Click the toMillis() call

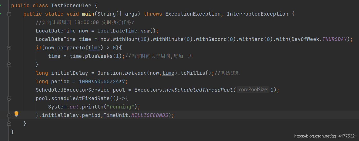[196, 73]
